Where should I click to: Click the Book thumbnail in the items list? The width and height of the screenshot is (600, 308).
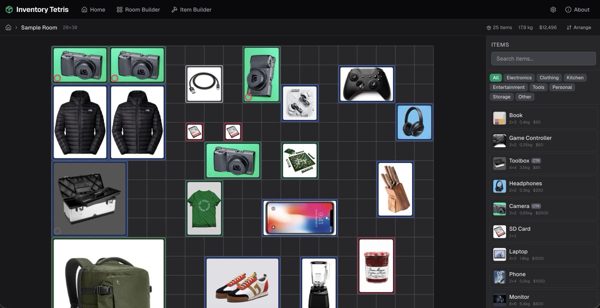[x=499, y=118]
